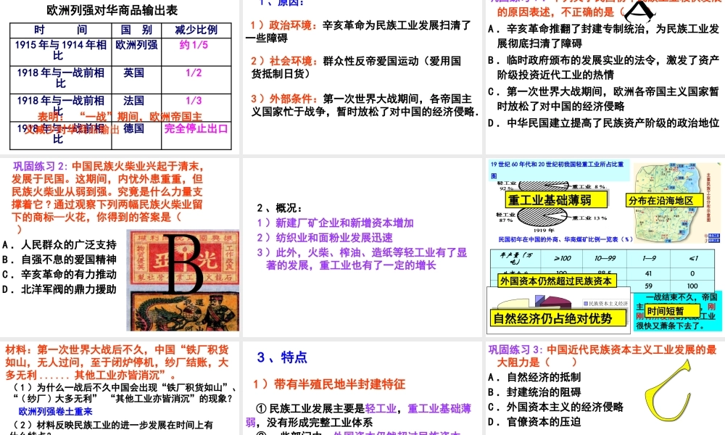This screenshot has height=435, width=725.
Task: Click the cell 约1/5
Action: pyautogui.click(x=194, y=45)
